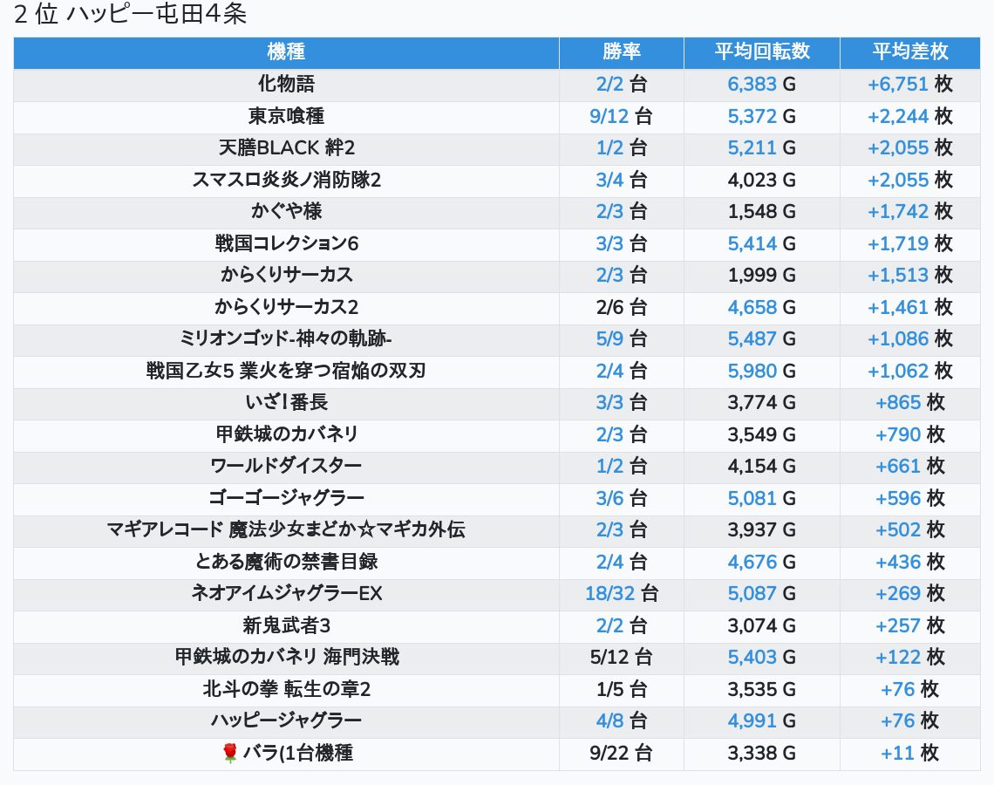Click the 新鬼武者3 machine name
Screen dimensions: 994x785
pyautogui.click(x=286, y=626)
